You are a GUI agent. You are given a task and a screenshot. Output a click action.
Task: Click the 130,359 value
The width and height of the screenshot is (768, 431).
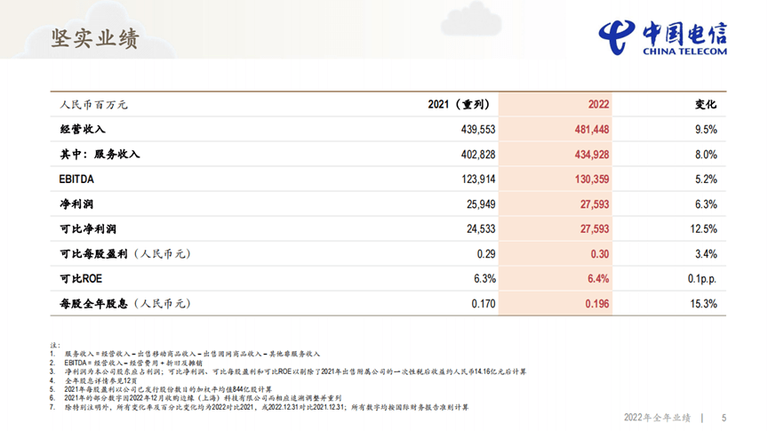592,180
